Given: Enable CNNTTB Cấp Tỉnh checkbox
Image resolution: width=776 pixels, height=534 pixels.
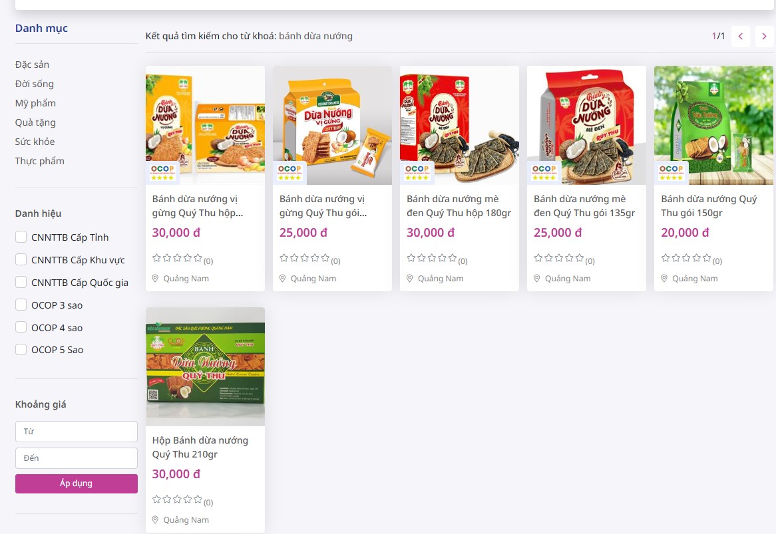Looking at the screenshot, I should [x=21, y=237].
